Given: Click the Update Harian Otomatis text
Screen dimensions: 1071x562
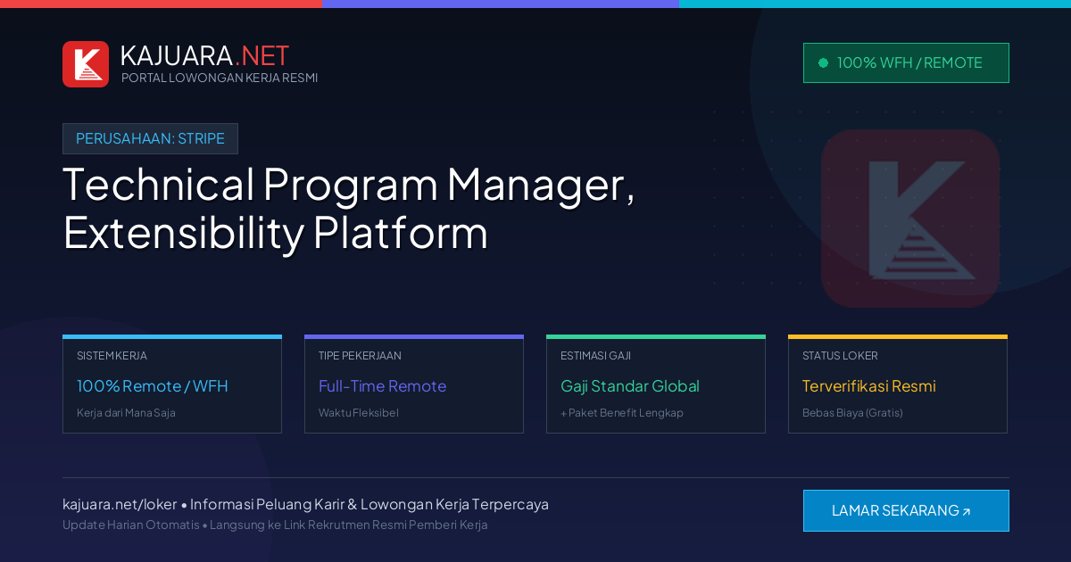Looking at the screenshot, I should tap(131, 525).
